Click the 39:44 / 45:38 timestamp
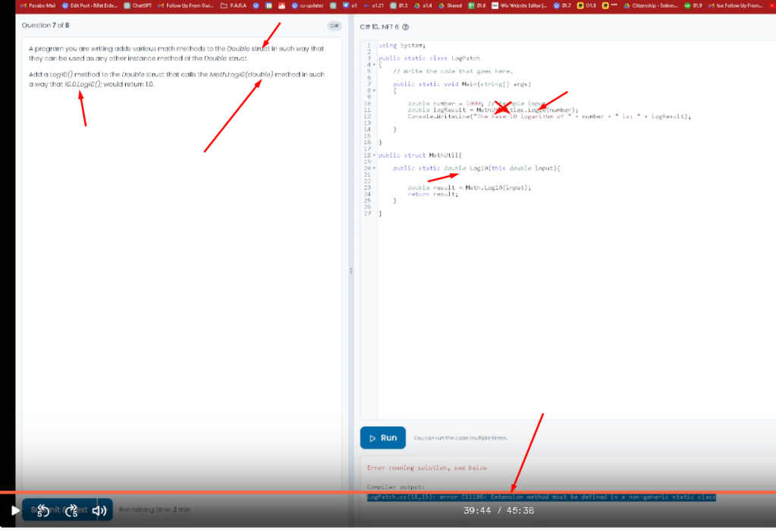 499,511
